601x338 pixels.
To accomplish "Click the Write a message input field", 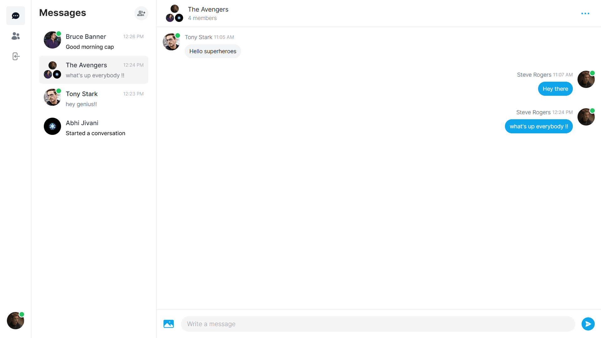I will click(378, 324).
